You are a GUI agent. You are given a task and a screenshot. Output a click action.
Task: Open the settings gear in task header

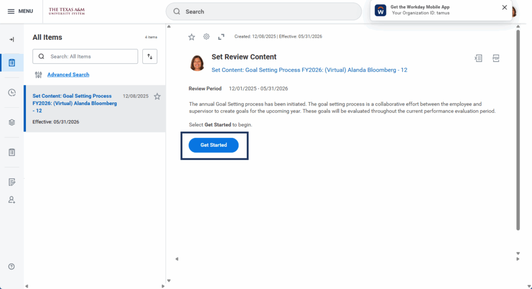click(206, 37)
